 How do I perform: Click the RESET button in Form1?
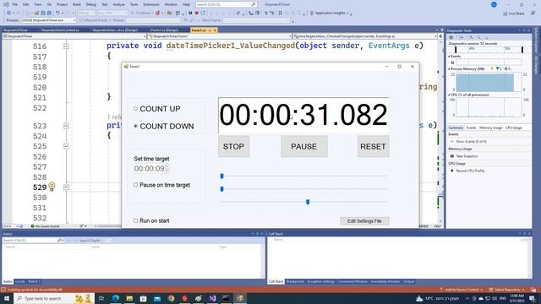373,146
